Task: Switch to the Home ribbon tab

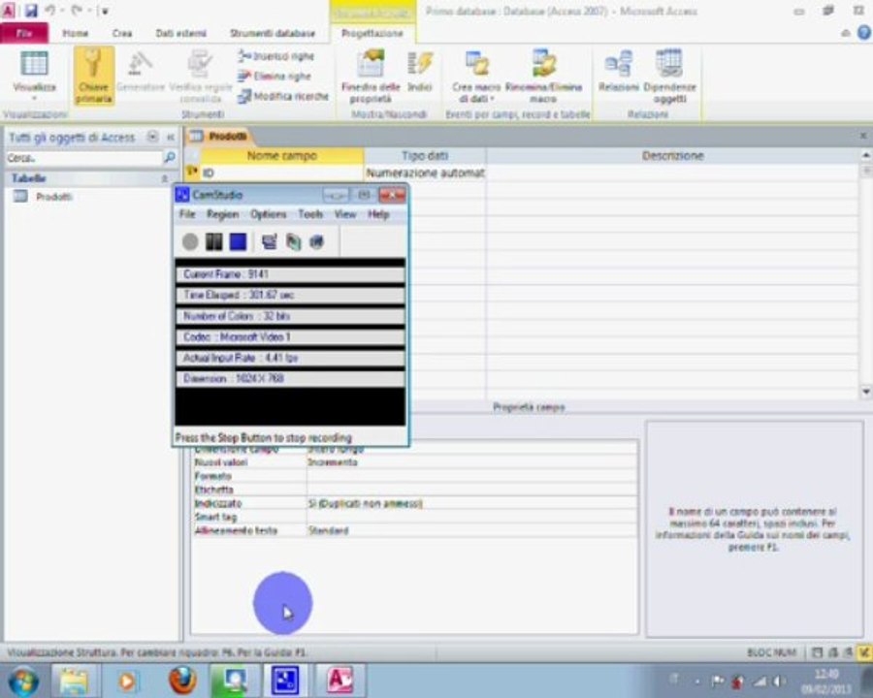Action: [75, 33]
